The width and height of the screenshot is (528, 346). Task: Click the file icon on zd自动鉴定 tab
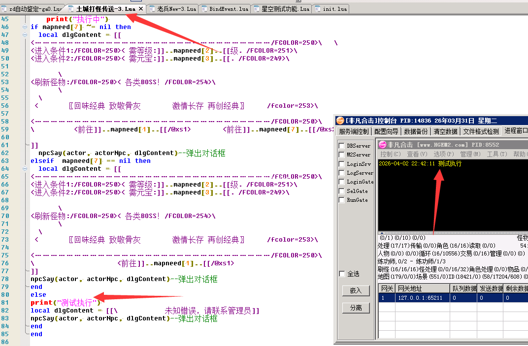tap(4, 9)
